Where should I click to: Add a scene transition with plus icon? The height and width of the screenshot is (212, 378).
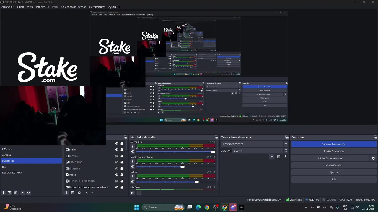[272, 157]
